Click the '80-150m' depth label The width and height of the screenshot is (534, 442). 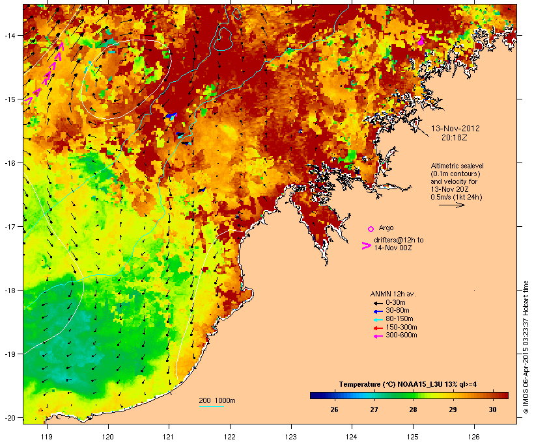coord(399,319)
